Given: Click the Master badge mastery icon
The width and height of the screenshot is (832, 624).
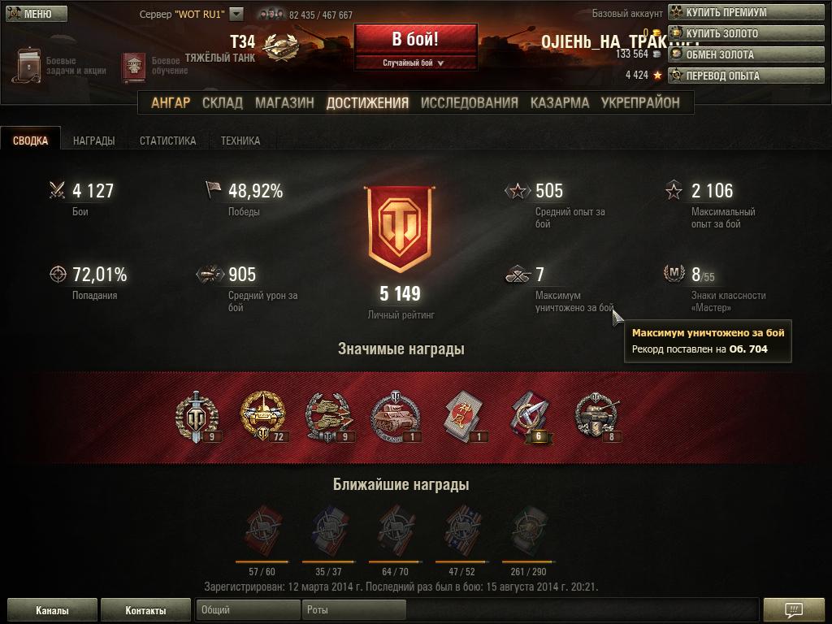Looking at the screenshot, I should click(x=674, y=274).
